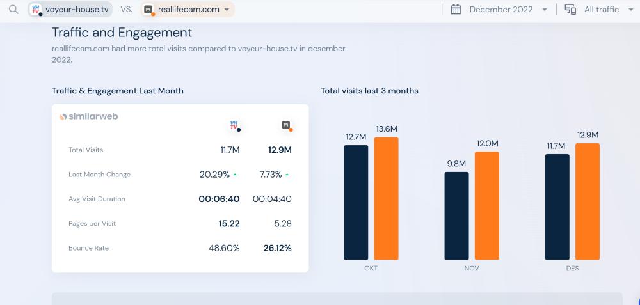Click the Similarweb logo in the card
Viewport: 640px width, 305px height.
point(89,117)
